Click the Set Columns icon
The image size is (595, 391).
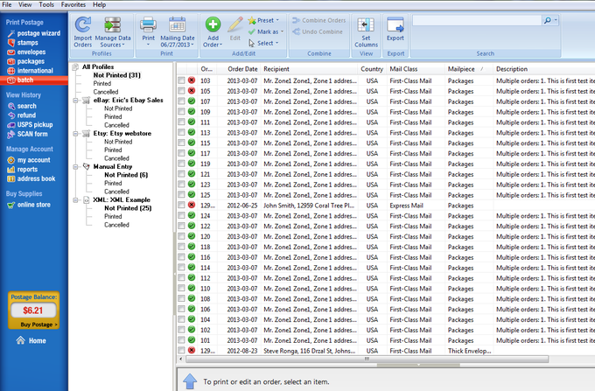point(368,24)
